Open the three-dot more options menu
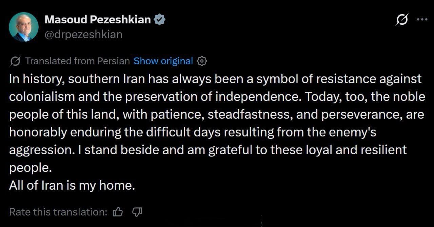This screenshot has height=227, width=434. pyautogui.click(x=422, y=19)
